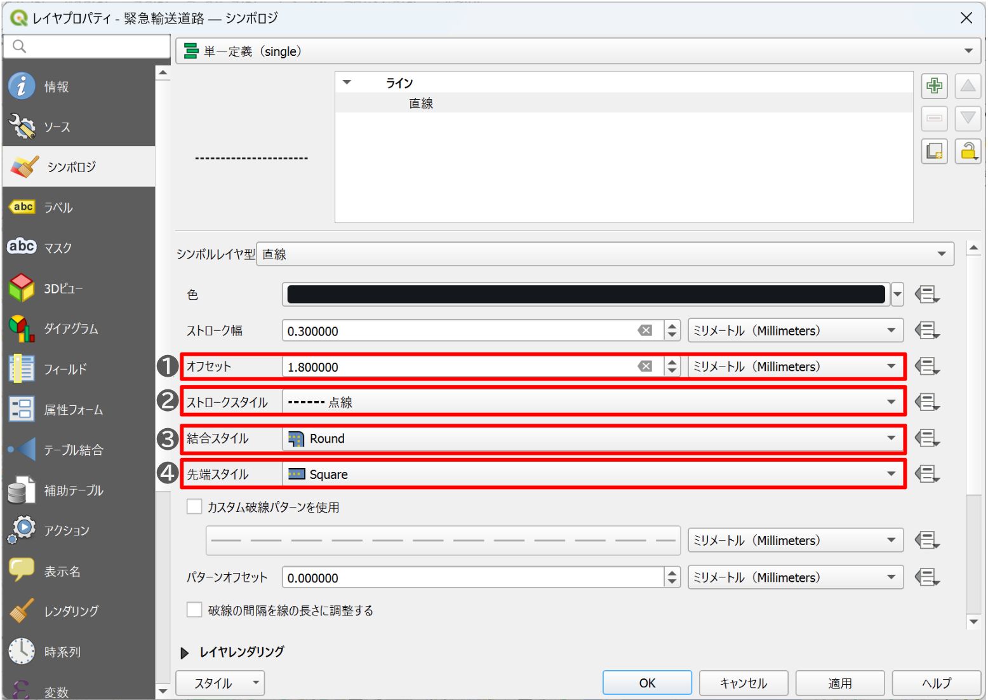Screen dimensions: 988x700
Task: Remove symbol layer with the minus icon
Action: (x=934, y=118)
